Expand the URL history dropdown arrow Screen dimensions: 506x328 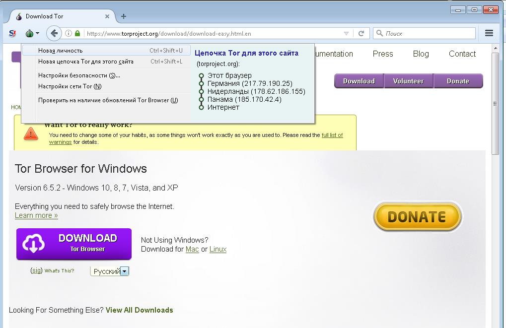coord(346,33)
